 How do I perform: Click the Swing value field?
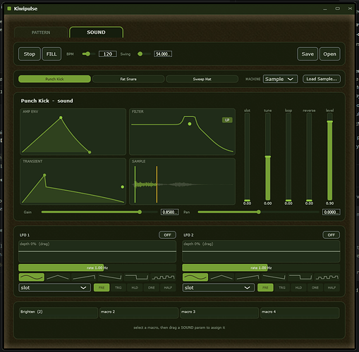[x=163, y=54]
